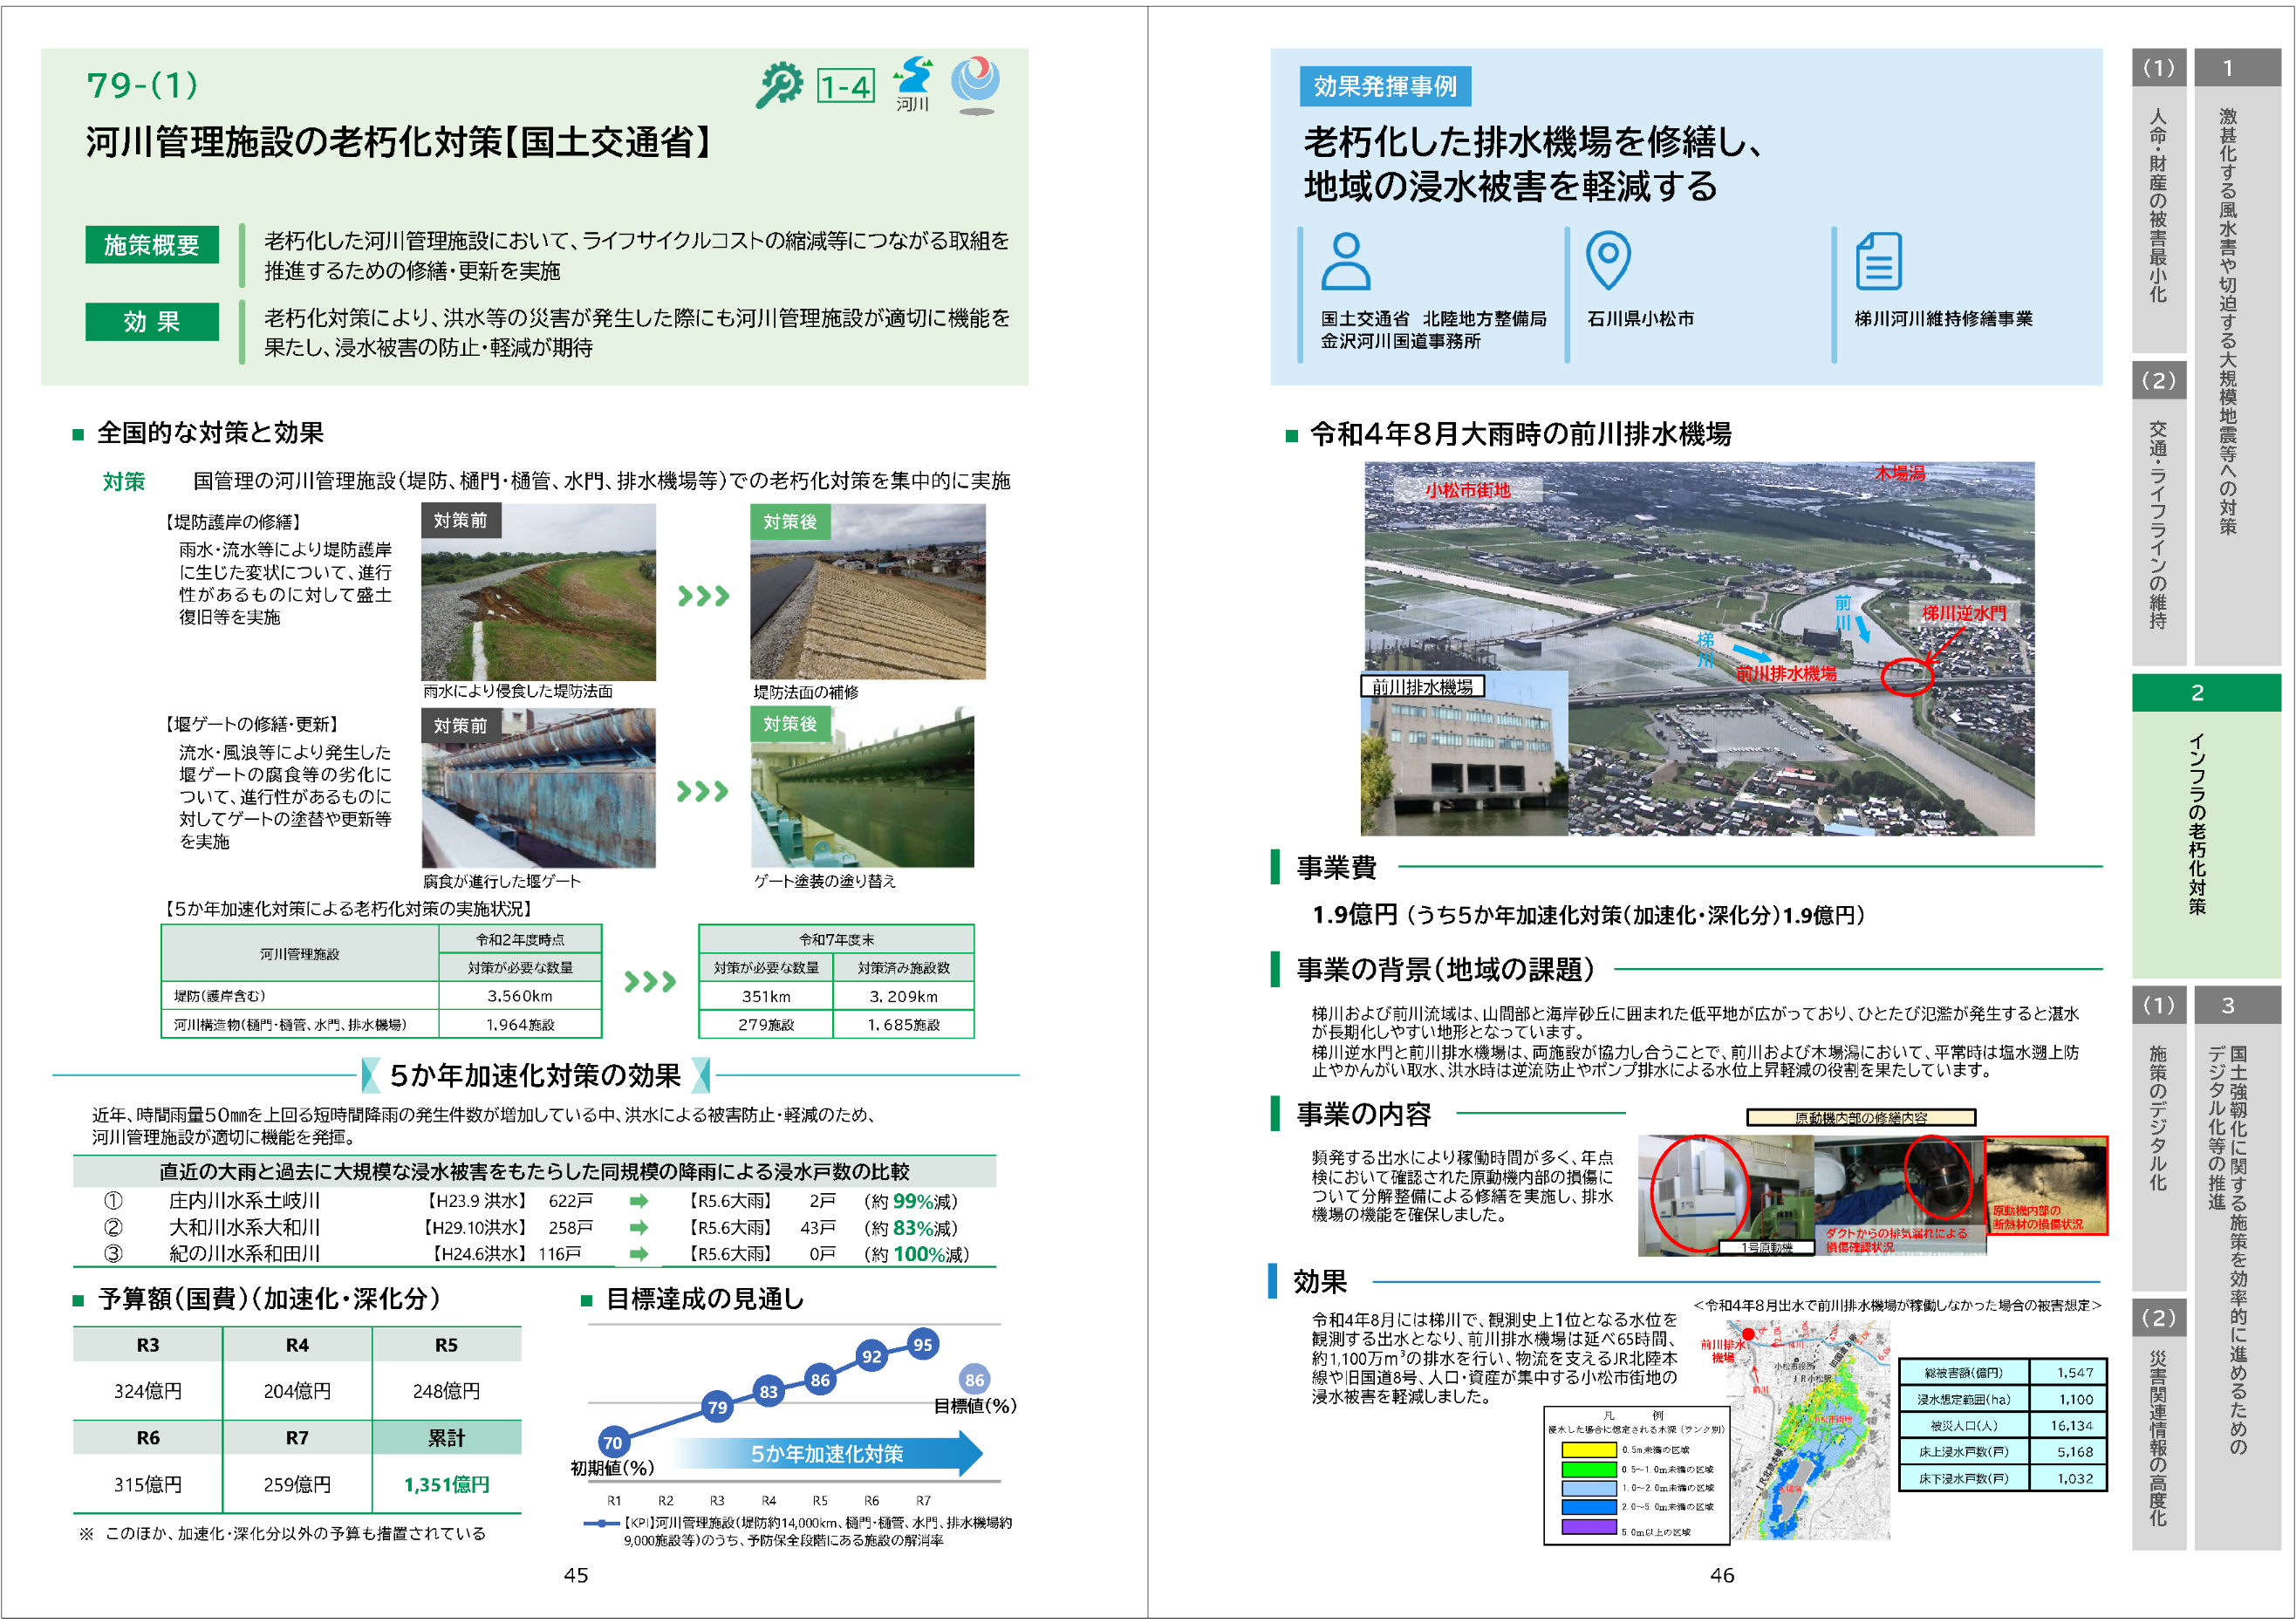Click the blue 5か年加速化対策 arrow in the chart
The image size is (2296, 1623).
[x=827, y=1453]
